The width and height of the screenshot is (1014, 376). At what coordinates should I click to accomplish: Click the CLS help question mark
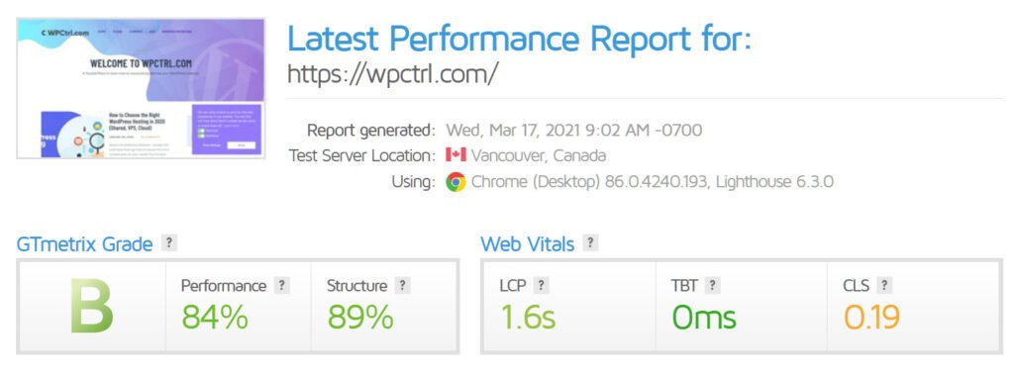(884, 286)
